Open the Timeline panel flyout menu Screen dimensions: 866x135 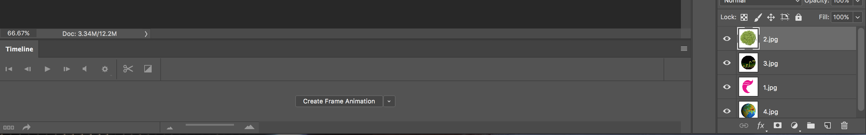tap(684, 49)
